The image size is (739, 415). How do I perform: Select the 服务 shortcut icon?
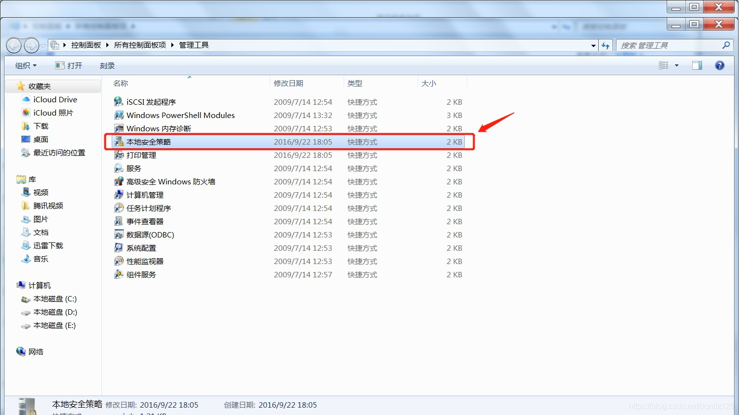119,169
